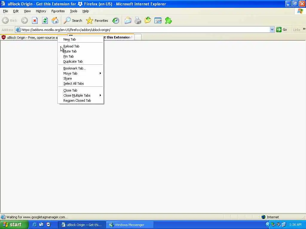Click the network computers tray icon
The width and height of the screenshot is (306, 229).
(x=284, y=225)
